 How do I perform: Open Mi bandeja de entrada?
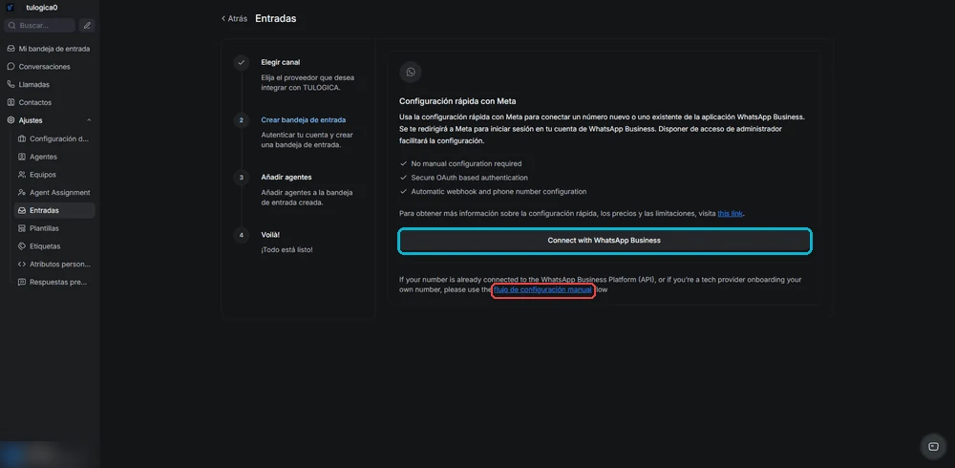[49, 49]
